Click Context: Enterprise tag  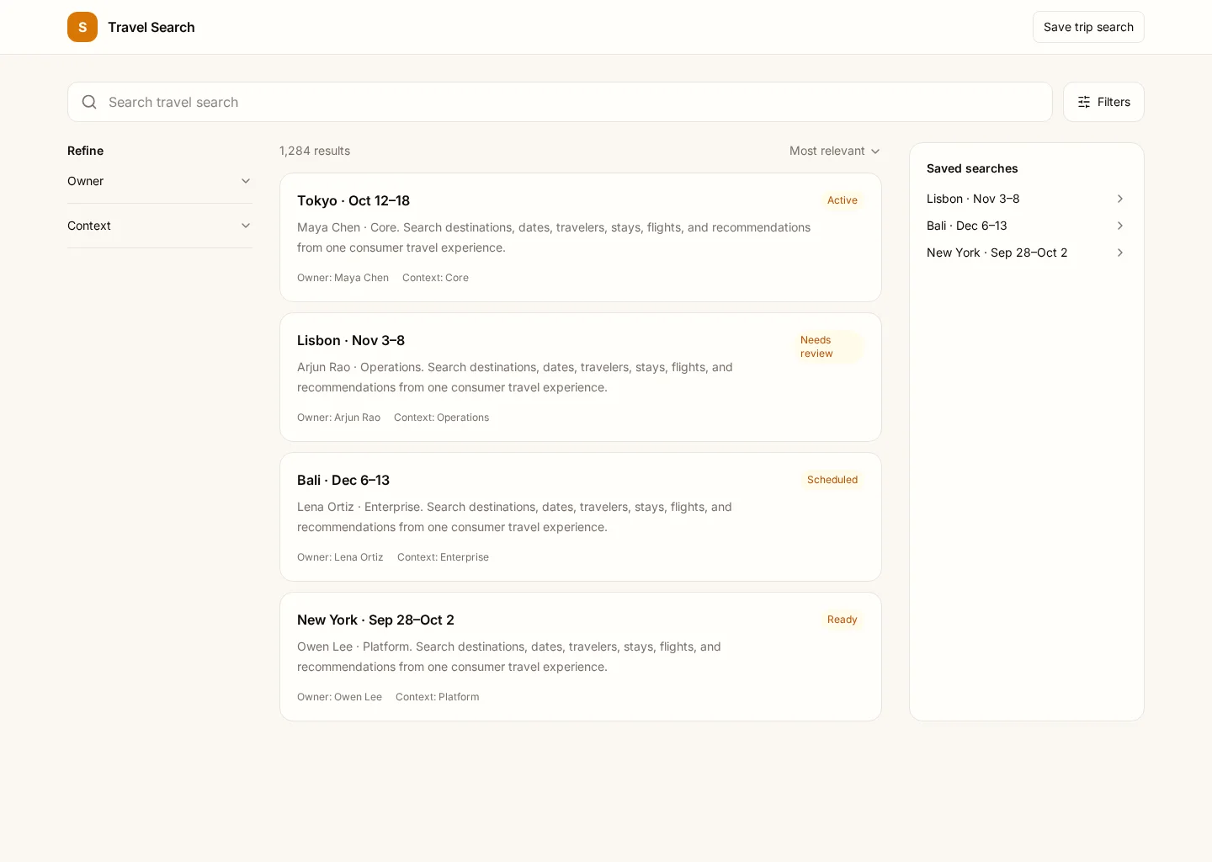coord(443,557)
